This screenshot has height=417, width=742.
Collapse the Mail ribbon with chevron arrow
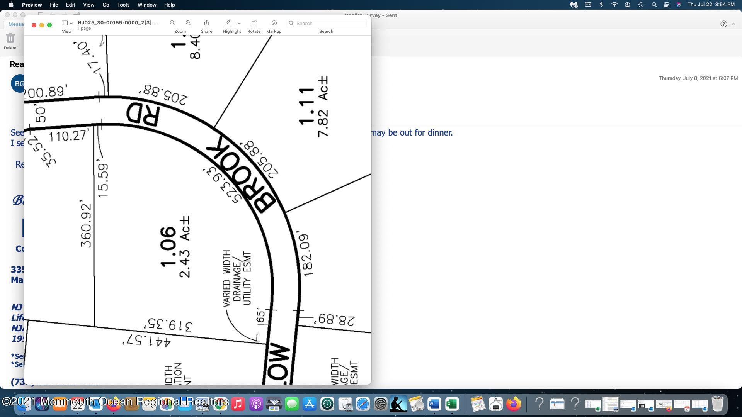pyautogui.click(x=733, y=24)
